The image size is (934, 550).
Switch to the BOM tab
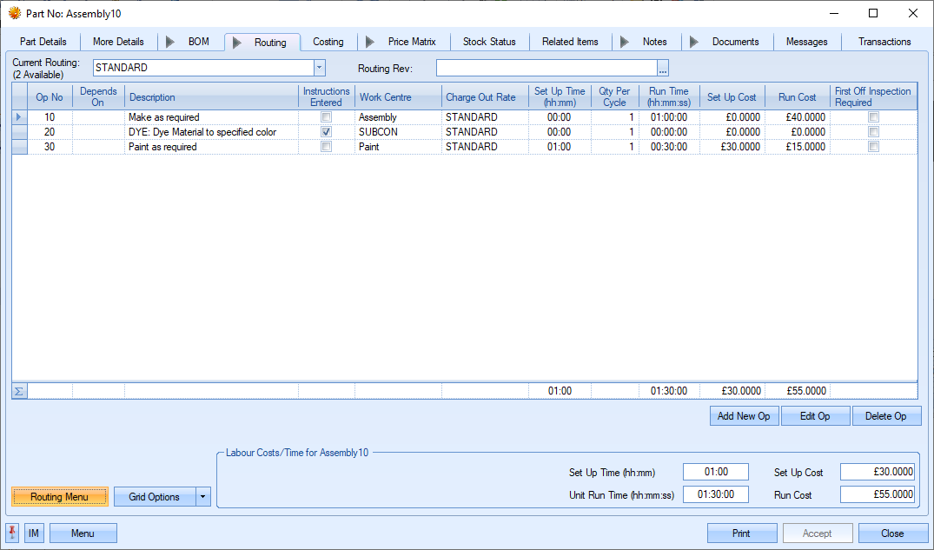198,42
